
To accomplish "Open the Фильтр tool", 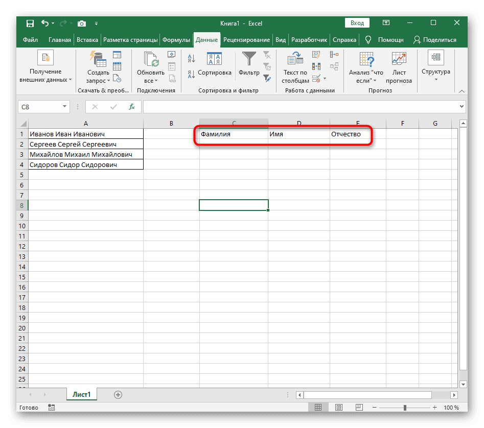I will [248, 65].
